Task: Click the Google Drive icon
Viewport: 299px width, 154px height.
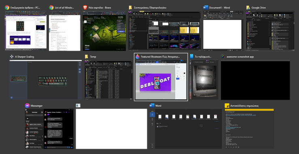Action: pos(248,8)
